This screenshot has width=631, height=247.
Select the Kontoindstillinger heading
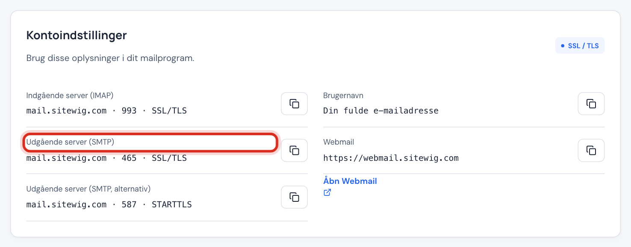[77, 35]
